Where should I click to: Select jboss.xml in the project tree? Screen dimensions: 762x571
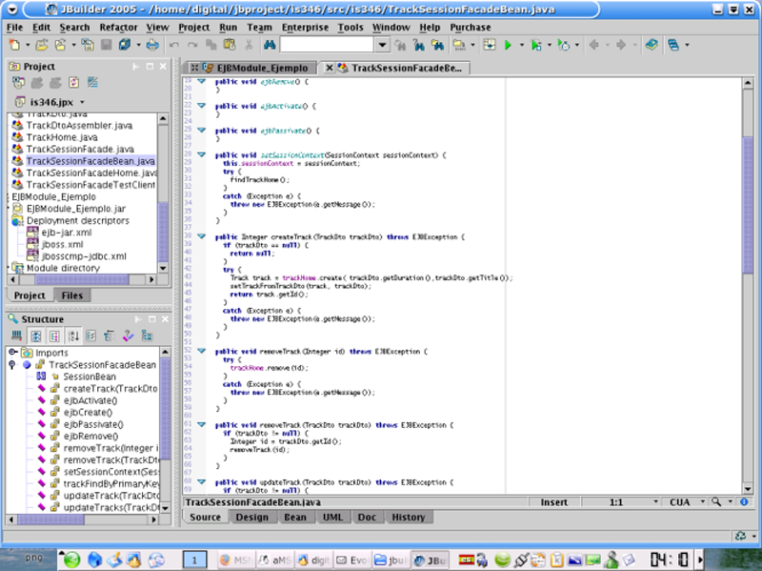pyautogui.click(x=64, y=244)
